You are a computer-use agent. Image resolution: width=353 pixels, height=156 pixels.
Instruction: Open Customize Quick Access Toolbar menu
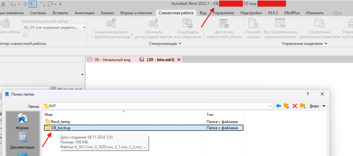pyautogui.click(x=60, y=4)
